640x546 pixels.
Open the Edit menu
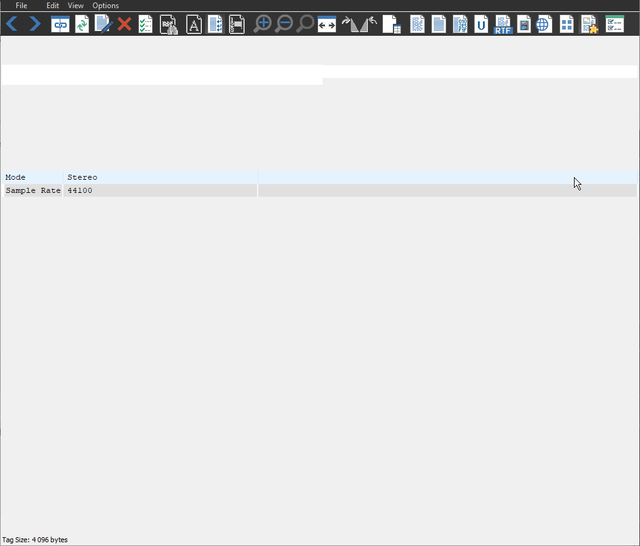pyautogui.click(x=53, y=6)
